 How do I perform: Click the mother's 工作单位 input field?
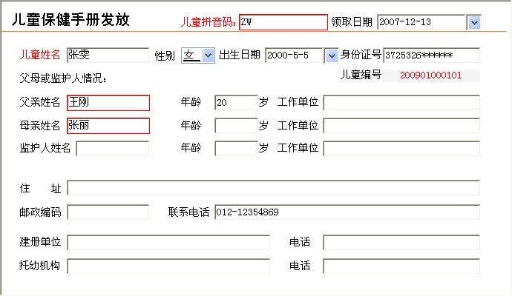click(401, 126)
